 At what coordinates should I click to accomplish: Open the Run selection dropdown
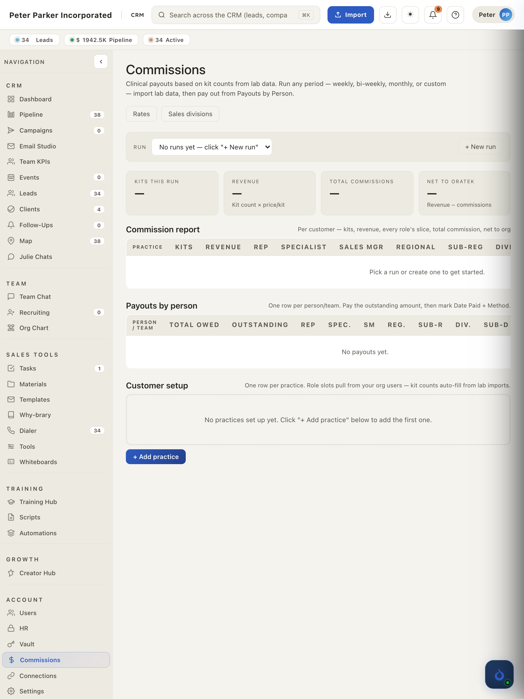pyautogui.click(x=212, y=147)
